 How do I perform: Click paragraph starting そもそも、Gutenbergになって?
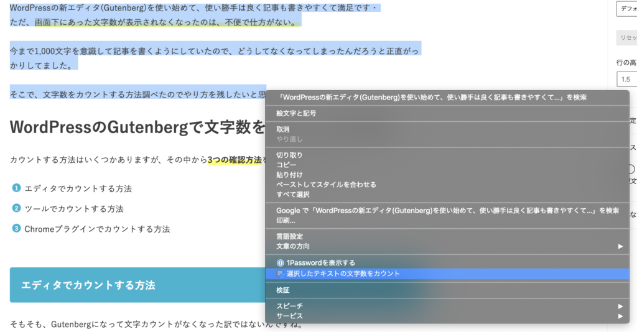pos(156,325)
